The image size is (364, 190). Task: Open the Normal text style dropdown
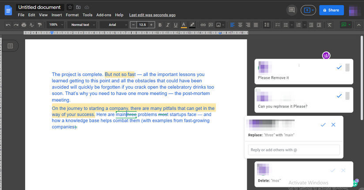(83, 25)
